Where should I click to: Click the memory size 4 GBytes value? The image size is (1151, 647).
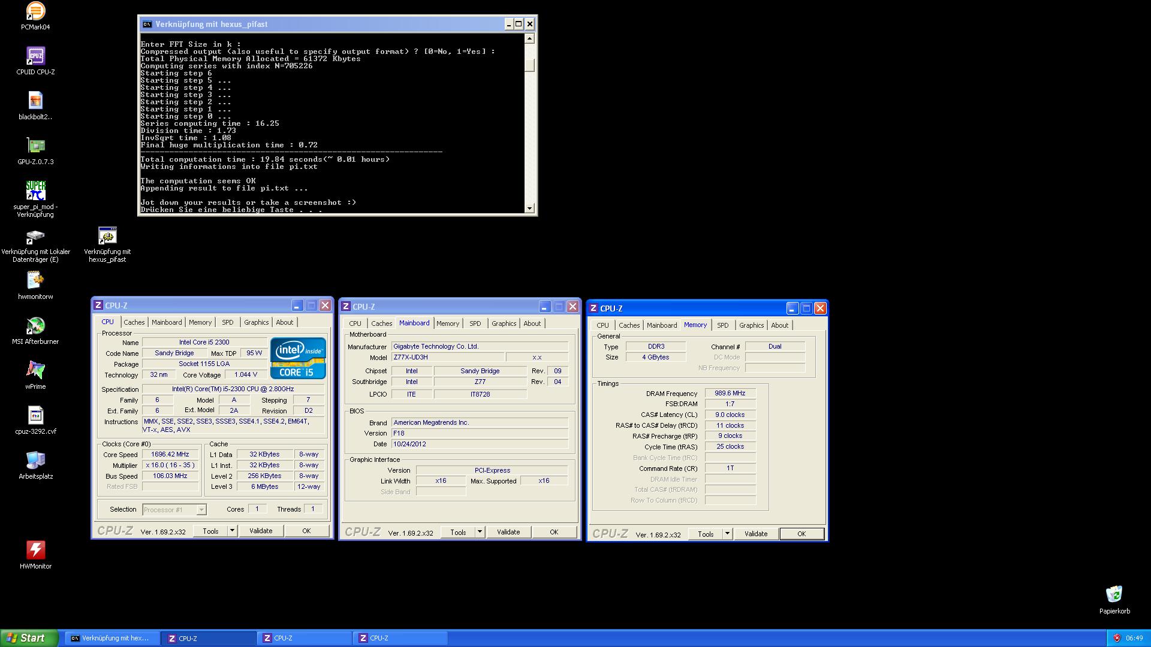(x=656, y=358)
